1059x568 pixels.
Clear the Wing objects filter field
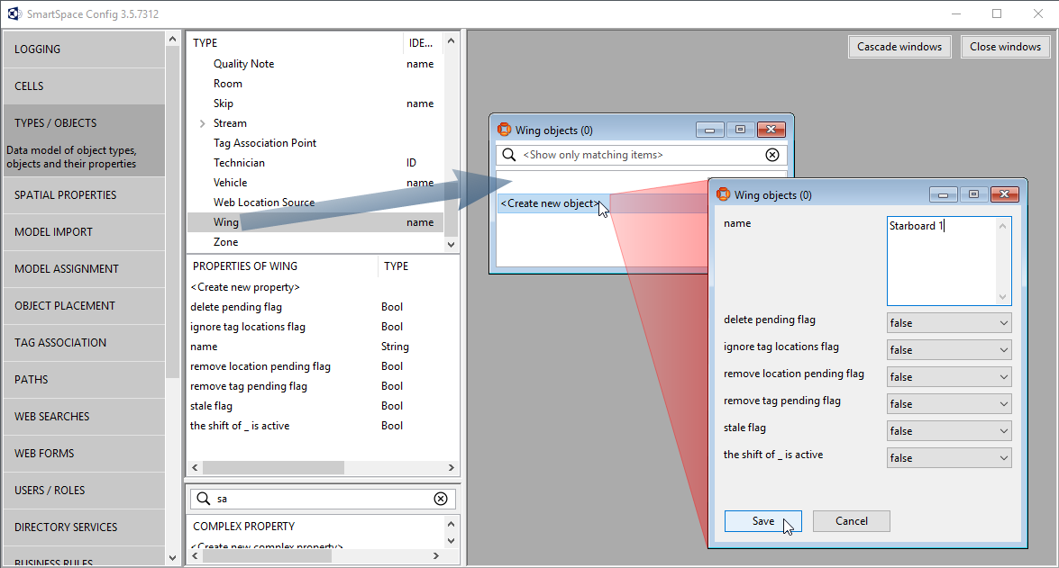click(x=772, y=155)
